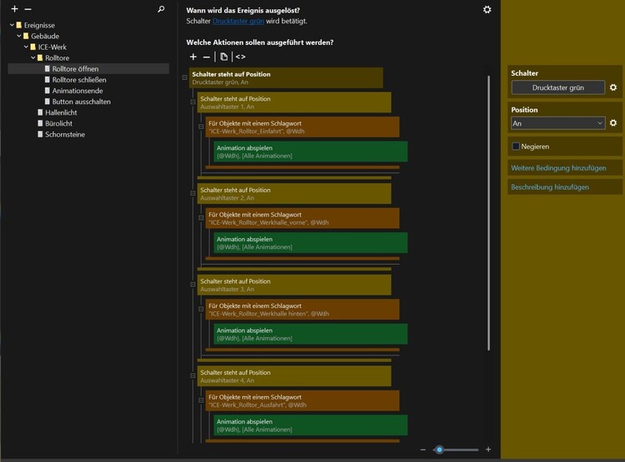Select Animation abspielen under Werkhalle hinten
The image size is (625, 462).
pyautogui.click(x=311, y=334)
